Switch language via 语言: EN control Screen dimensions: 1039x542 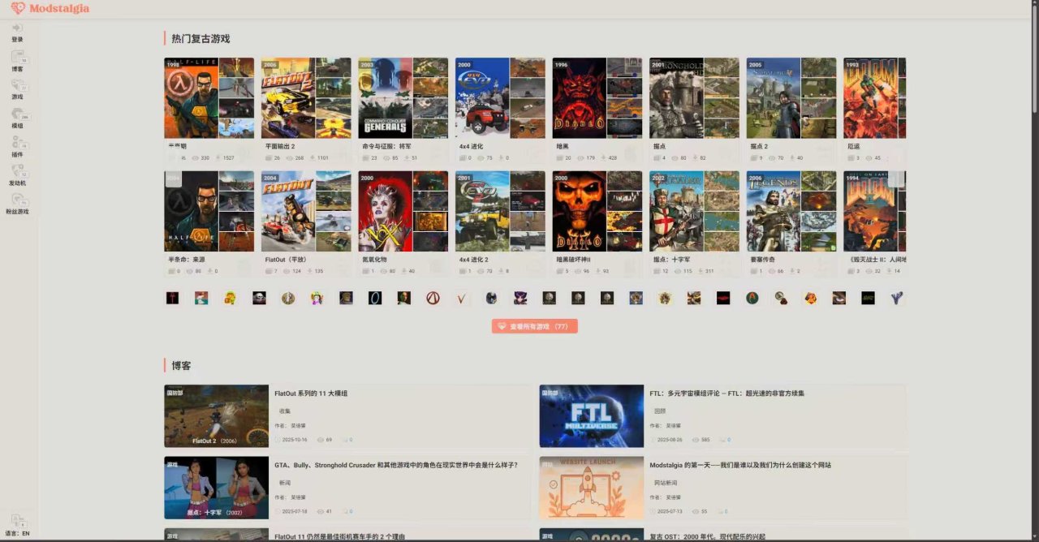coord(17,533)
